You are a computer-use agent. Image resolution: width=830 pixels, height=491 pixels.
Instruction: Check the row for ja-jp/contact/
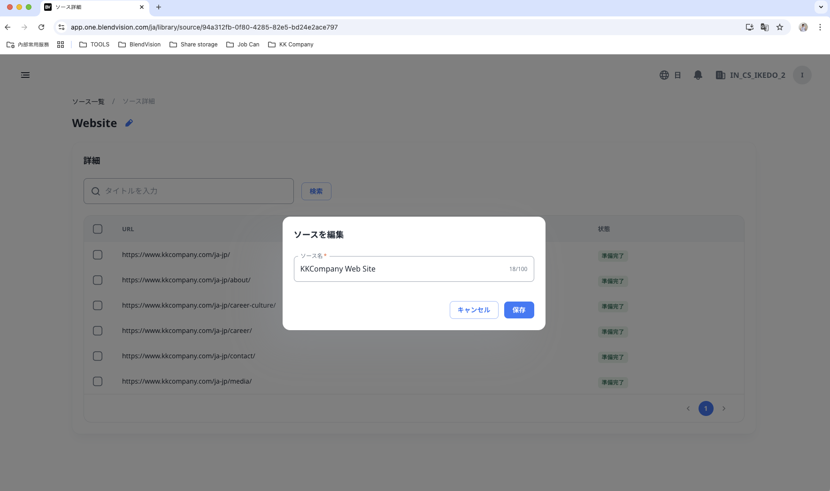pos(98,356)
